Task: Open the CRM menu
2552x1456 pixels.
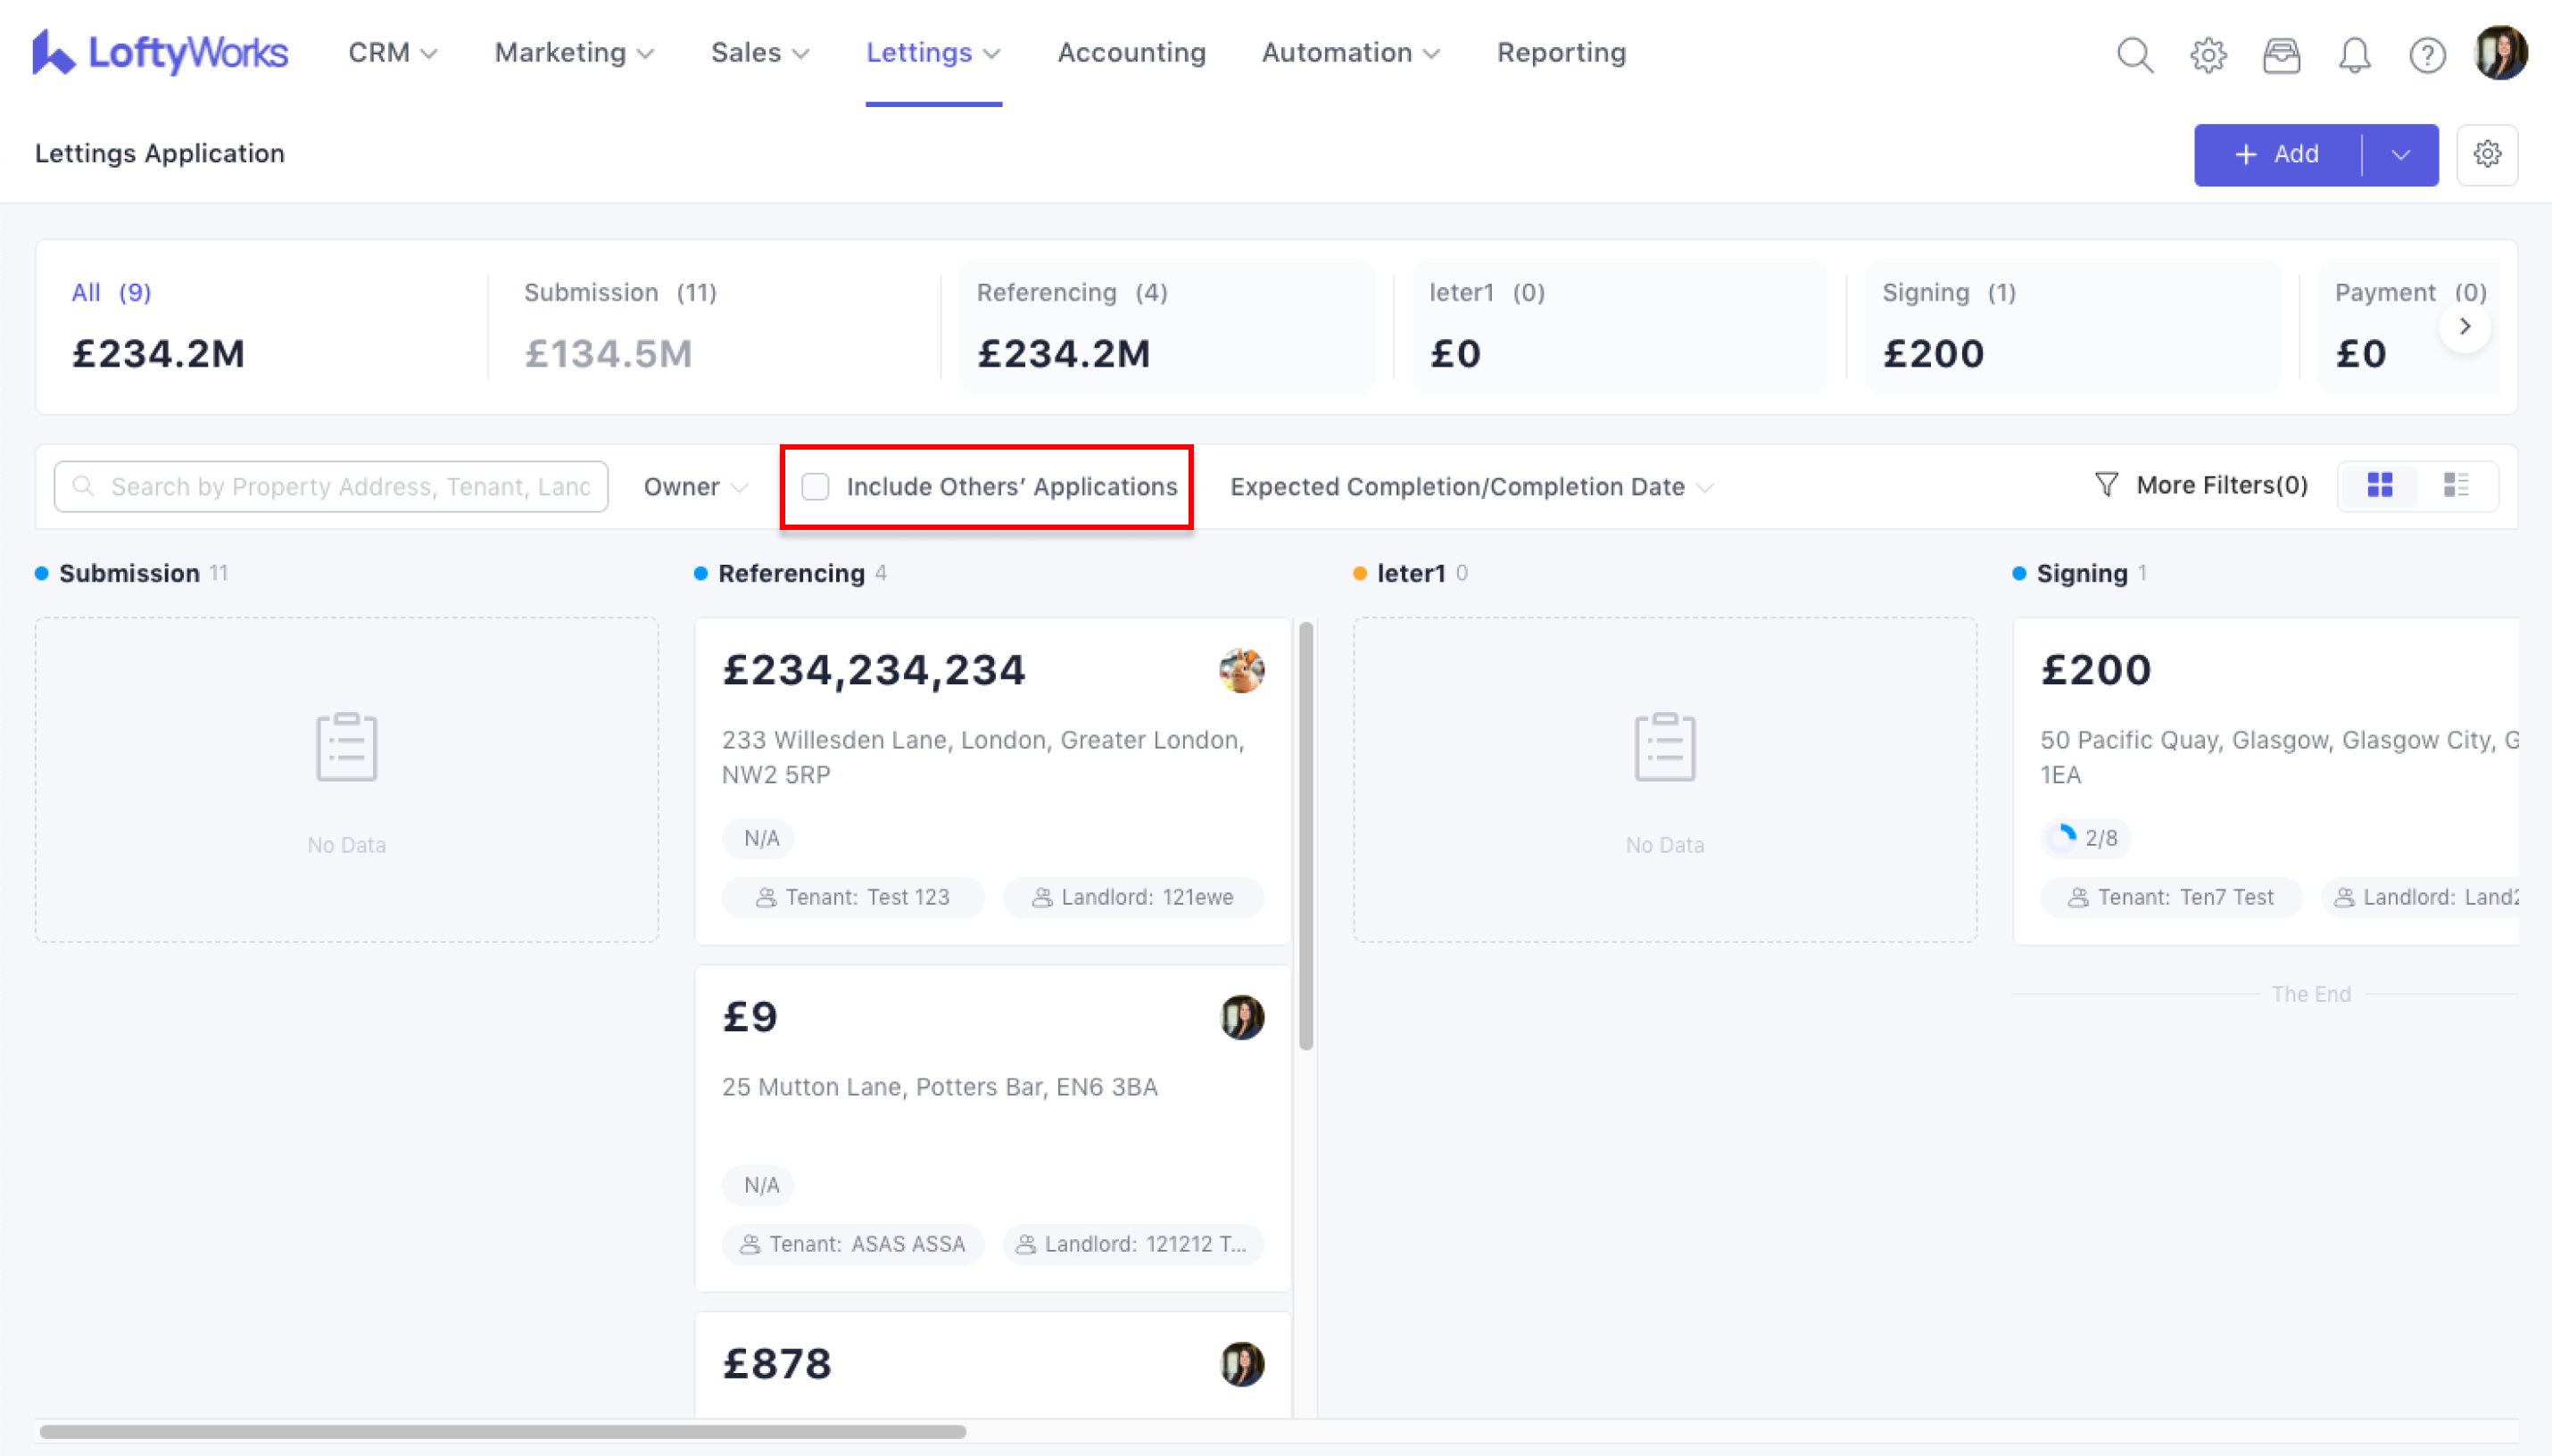Action: click(x=392, y=52)
